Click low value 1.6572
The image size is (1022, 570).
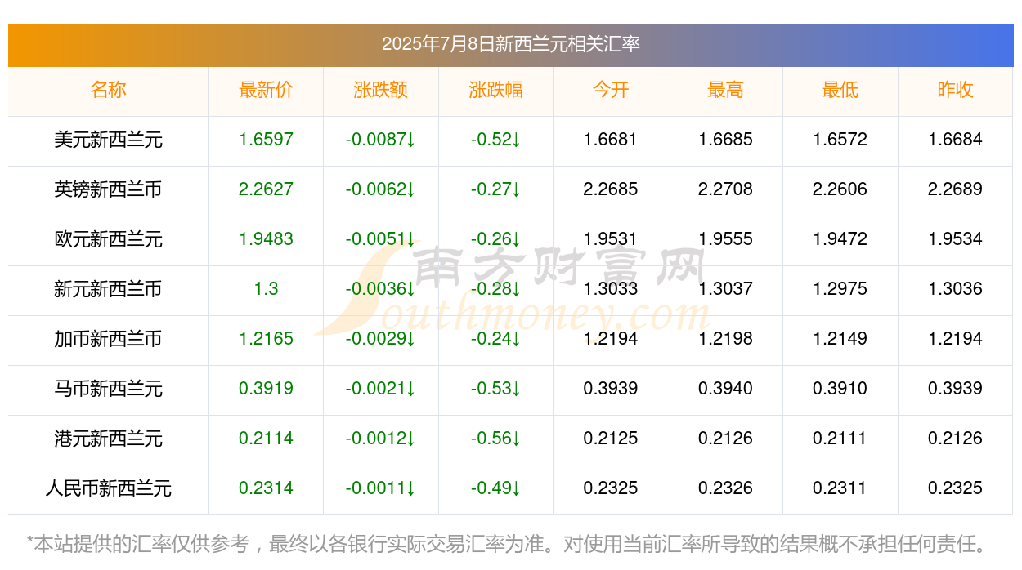tap(840, 140)
